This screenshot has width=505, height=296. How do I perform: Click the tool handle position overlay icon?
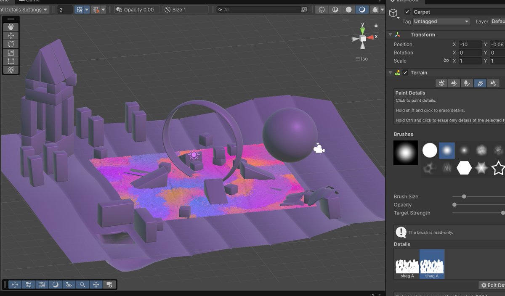coord(15,285)
